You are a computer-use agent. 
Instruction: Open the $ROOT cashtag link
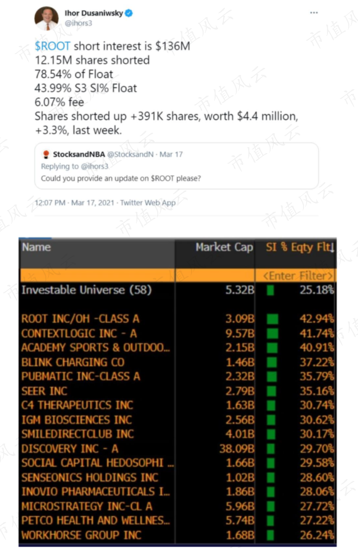click(x=52, y=46)
